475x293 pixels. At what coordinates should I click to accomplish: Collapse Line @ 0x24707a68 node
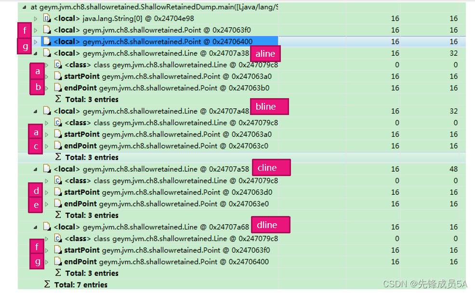point(36,227)
